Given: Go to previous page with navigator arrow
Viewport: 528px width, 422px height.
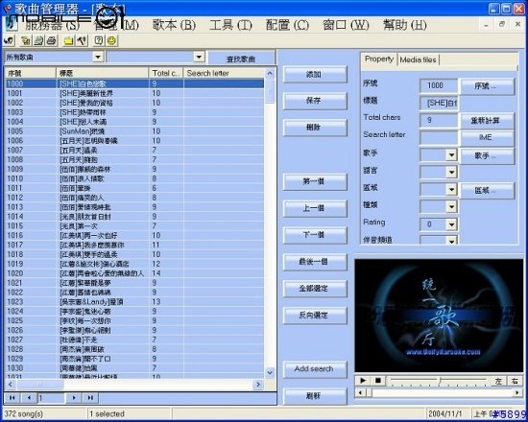Looking at the screenshot, I should 30,398.
